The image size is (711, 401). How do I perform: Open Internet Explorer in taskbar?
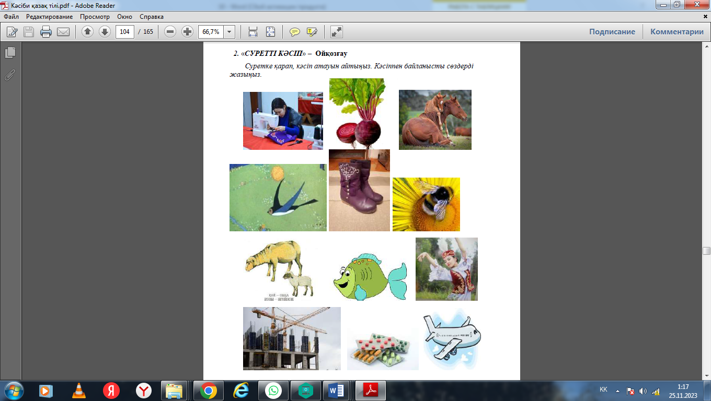pos(241,391)
